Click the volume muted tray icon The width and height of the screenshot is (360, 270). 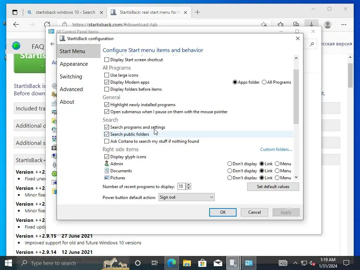pyautogui.click(x=312, y=263)
